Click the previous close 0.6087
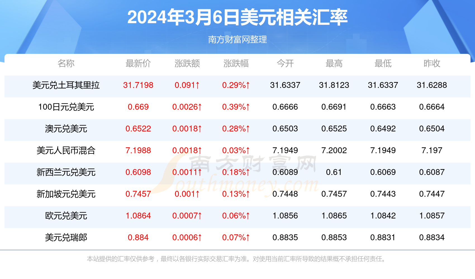The height and width of the screenshot is (279, 475). [432, 172]
